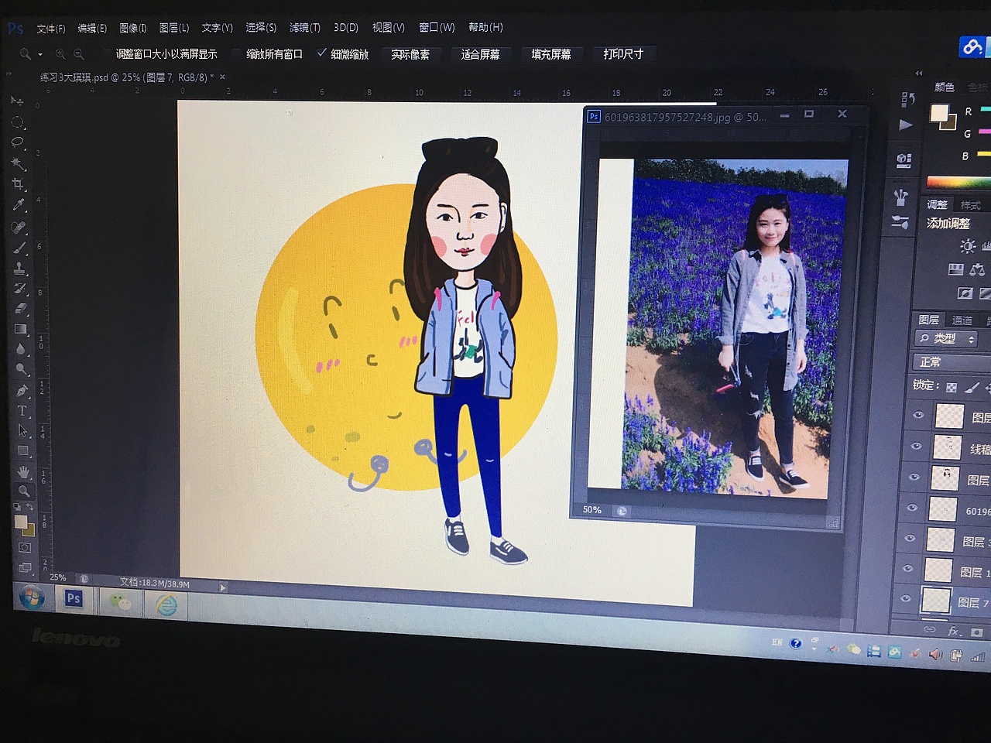Select the Hand tool
This screenshot has width=991, height=743.
pos(23,471)
